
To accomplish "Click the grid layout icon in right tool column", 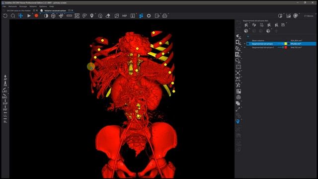I will tap(238, 91).
